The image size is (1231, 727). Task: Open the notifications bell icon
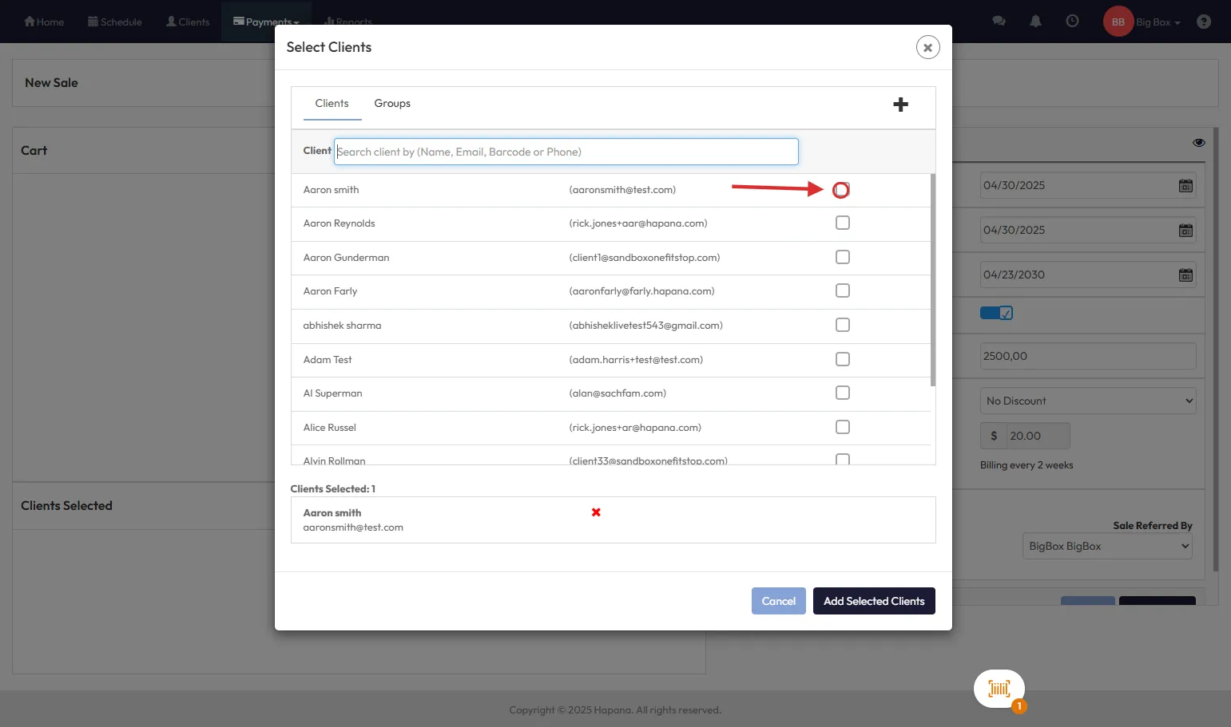pos(1035,22)
